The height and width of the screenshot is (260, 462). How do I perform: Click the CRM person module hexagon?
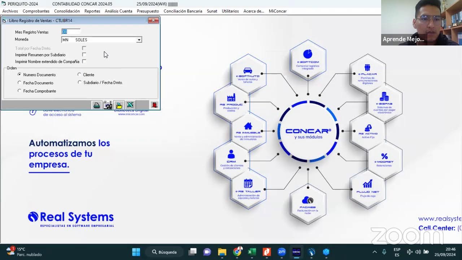[x=231, y=160]
